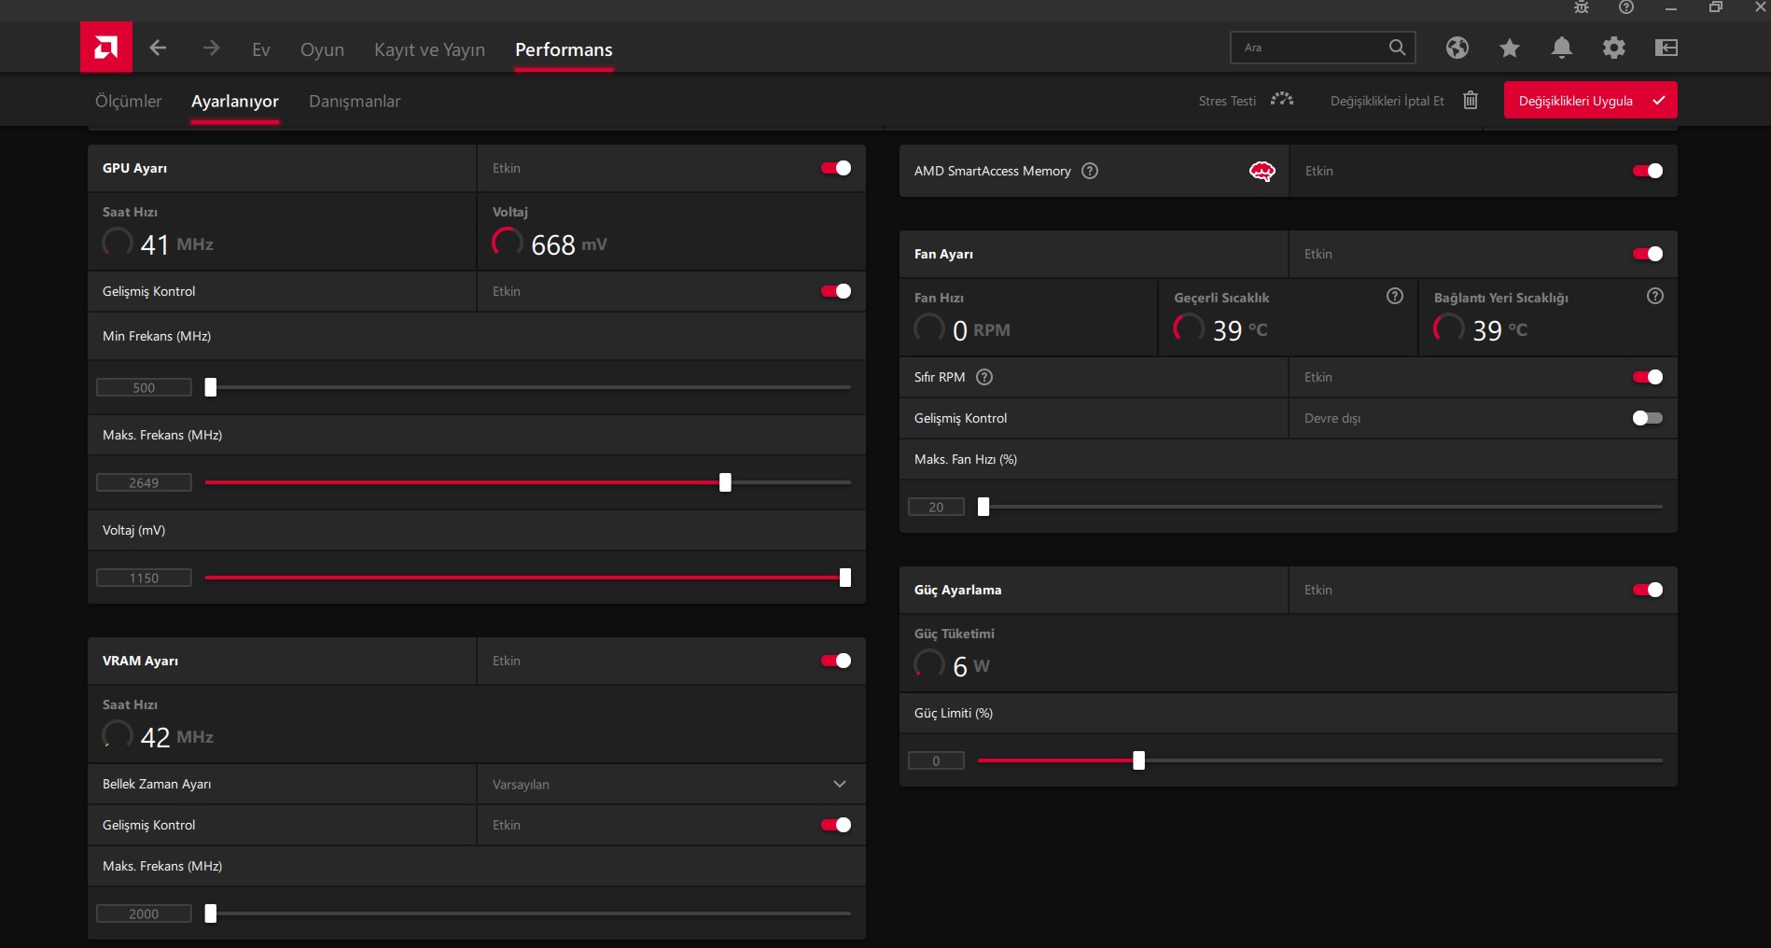Viewport: 1771px width, 948px height.
Task: Go back with the left arrow icon
Action: coord(159,48)
